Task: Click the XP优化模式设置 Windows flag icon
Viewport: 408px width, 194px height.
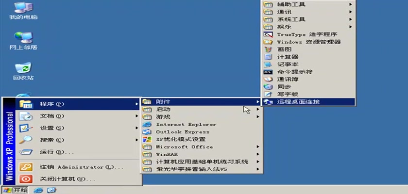Action: click(147, 139)
